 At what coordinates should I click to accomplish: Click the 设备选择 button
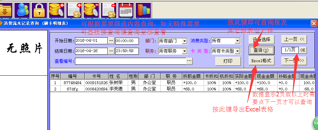pyautogui.click(x=261, y=40)
